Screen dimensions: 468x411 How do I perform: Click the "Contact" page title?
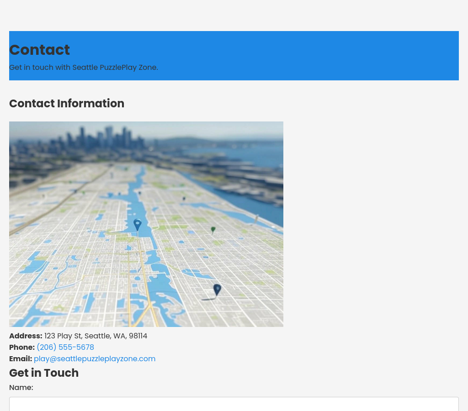39,50
